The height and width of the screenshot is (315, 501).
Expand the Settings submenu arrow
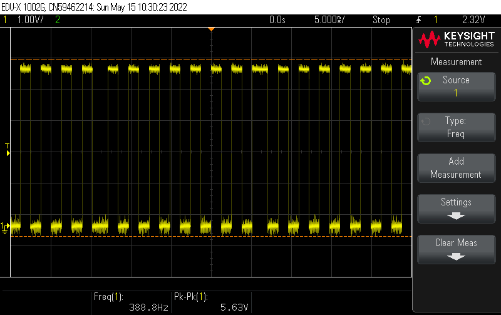point(456,215)
